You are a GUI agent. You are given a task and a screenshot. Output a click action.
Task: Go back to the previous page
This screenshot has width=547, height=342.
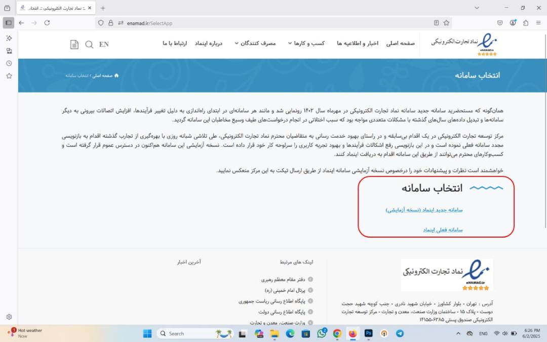22,23
